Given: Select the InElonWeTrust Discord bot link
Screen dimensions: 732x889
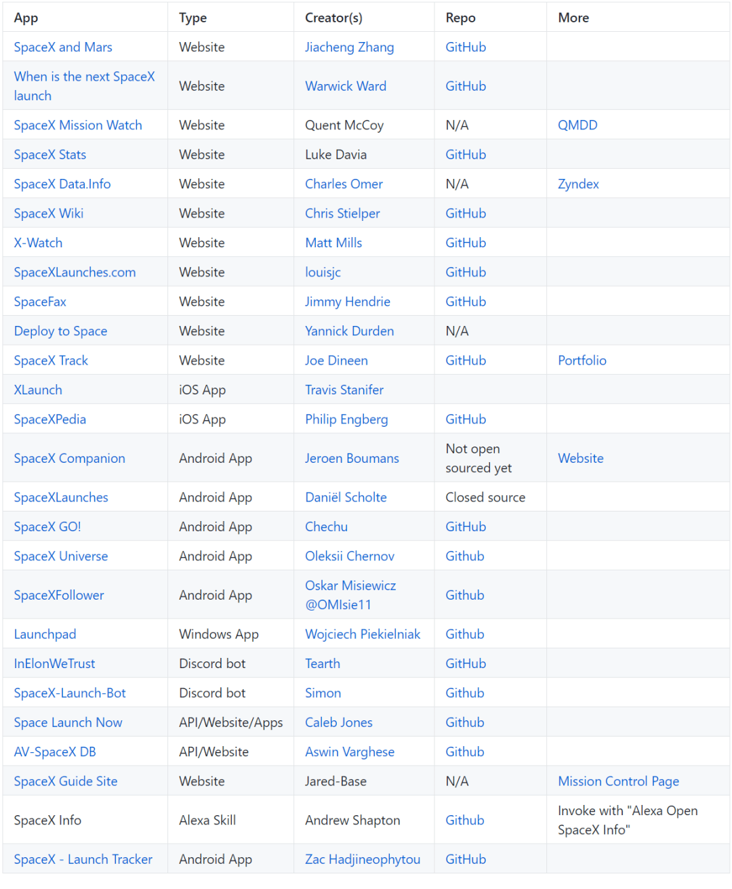Looking at the screenshot, I should click(x=54, y=664).
